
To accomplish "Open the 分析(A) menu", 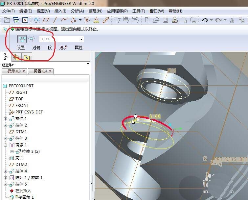I will click(77, 11).
